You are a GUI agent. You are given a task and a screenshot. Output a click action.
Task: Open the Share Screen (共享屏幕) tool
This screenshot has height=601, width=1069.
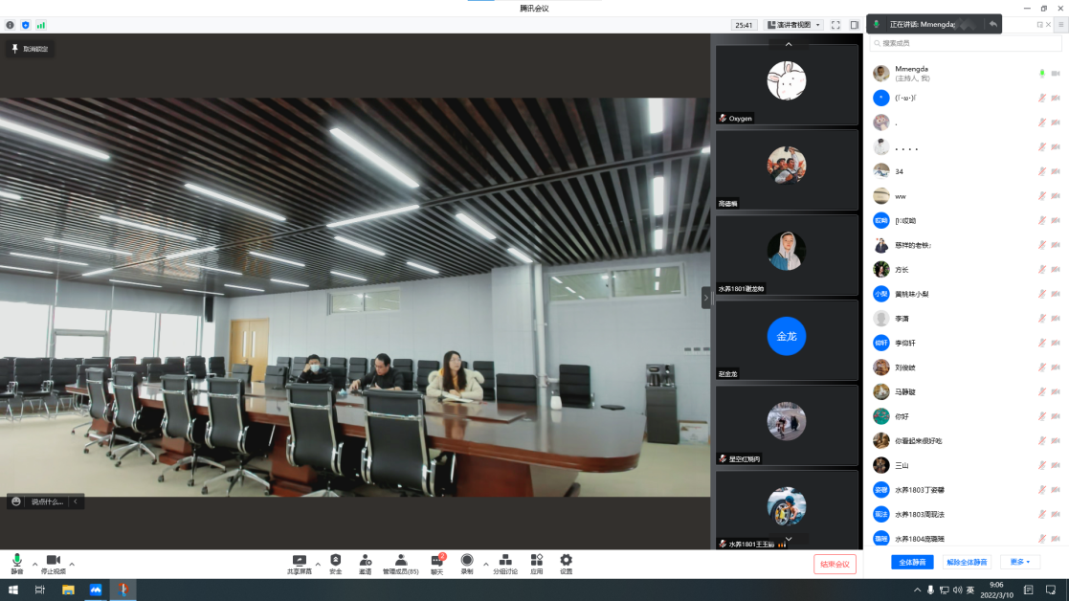point(299,564)
